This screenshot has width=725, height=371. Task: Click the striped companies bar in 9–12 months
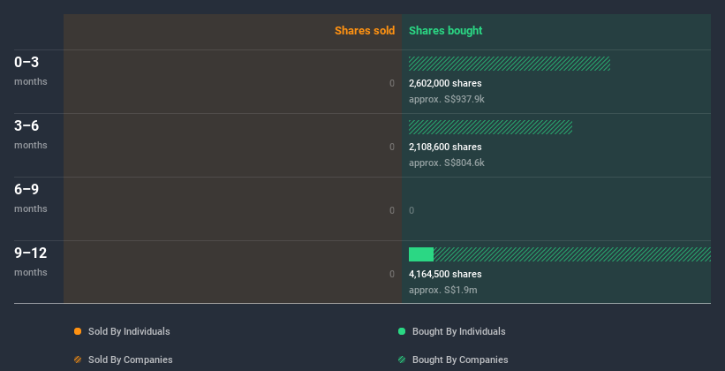tap(572, 254)
